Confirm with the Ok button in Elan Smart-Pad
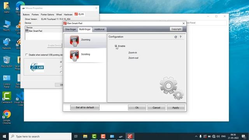The image size is (249, 140). click(137, 108)
